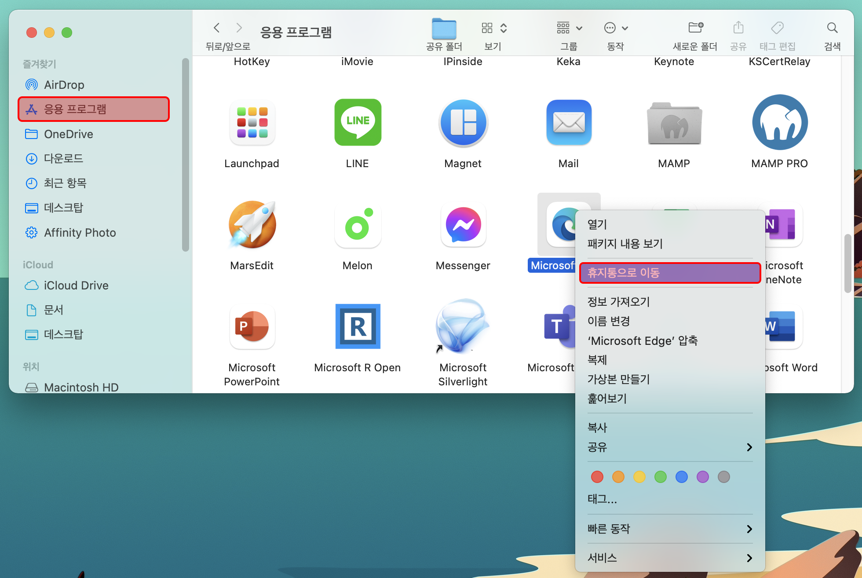Click the main file list scrollbar
This screenshot has width=862, height=578.
[847, 263]
